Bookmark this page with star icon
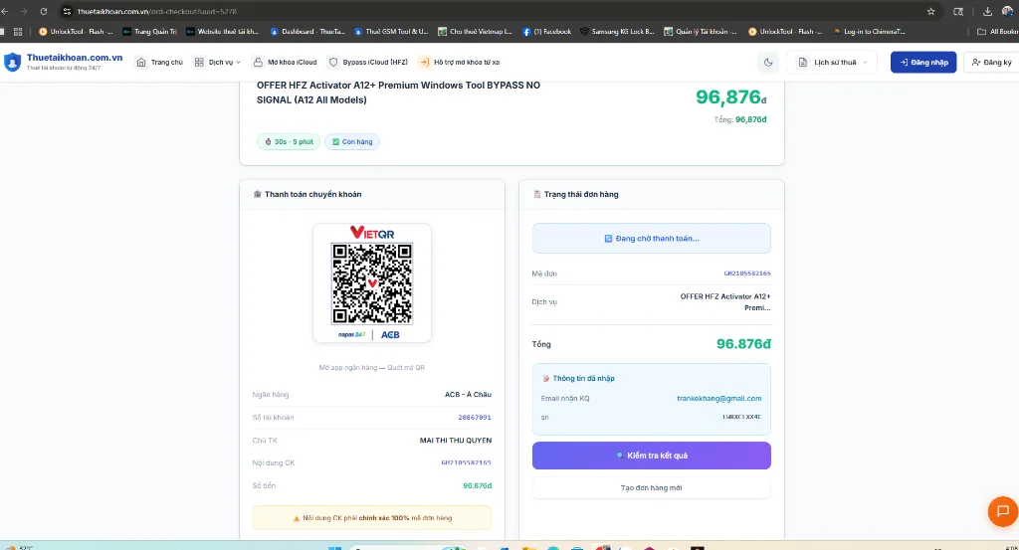Screen dimensions: 1019x550 [x=930, y=11]
